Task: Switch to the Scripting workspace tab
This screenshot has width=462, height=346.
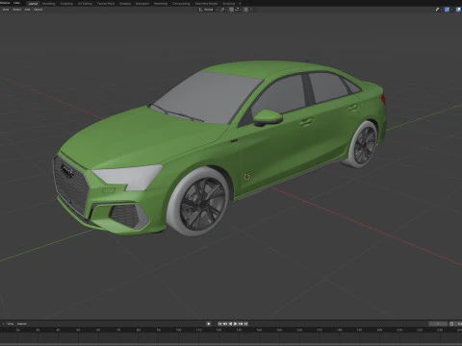Action: [x=229, y=4]
